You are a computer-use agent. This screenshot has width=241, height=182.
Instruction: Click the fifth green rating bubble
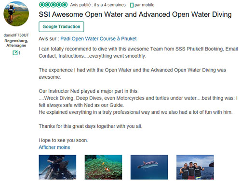[x=65, y=5]
